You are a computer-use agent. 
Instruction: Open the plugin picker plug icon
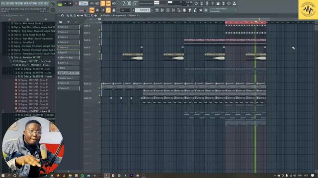point(190,10)
